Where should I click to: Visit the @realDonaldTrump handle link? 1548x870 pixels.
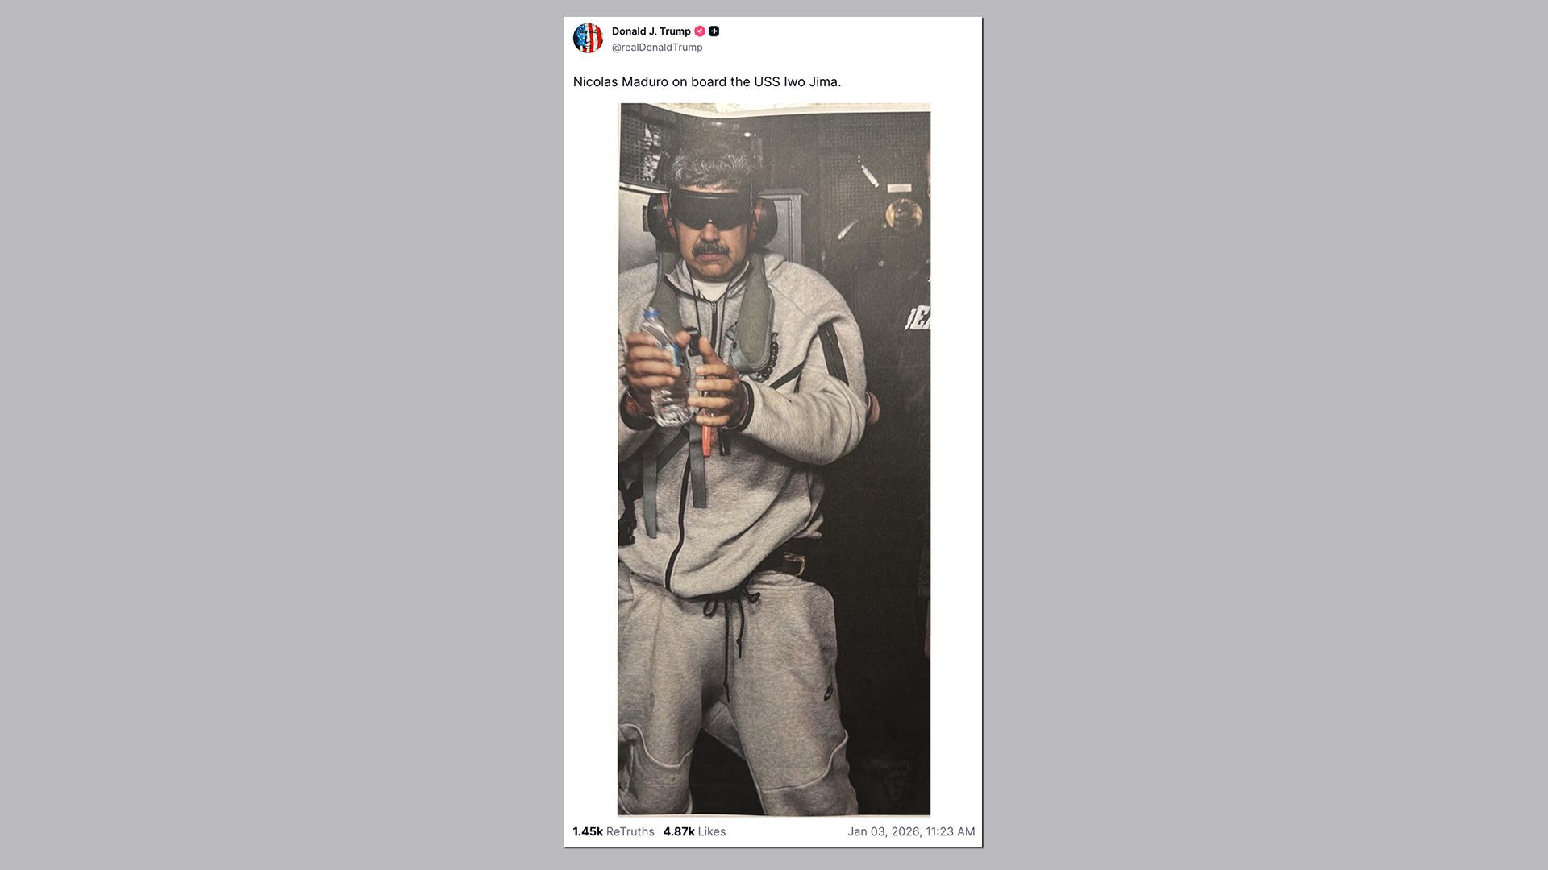pyautogui.click(x=657, y=48)
